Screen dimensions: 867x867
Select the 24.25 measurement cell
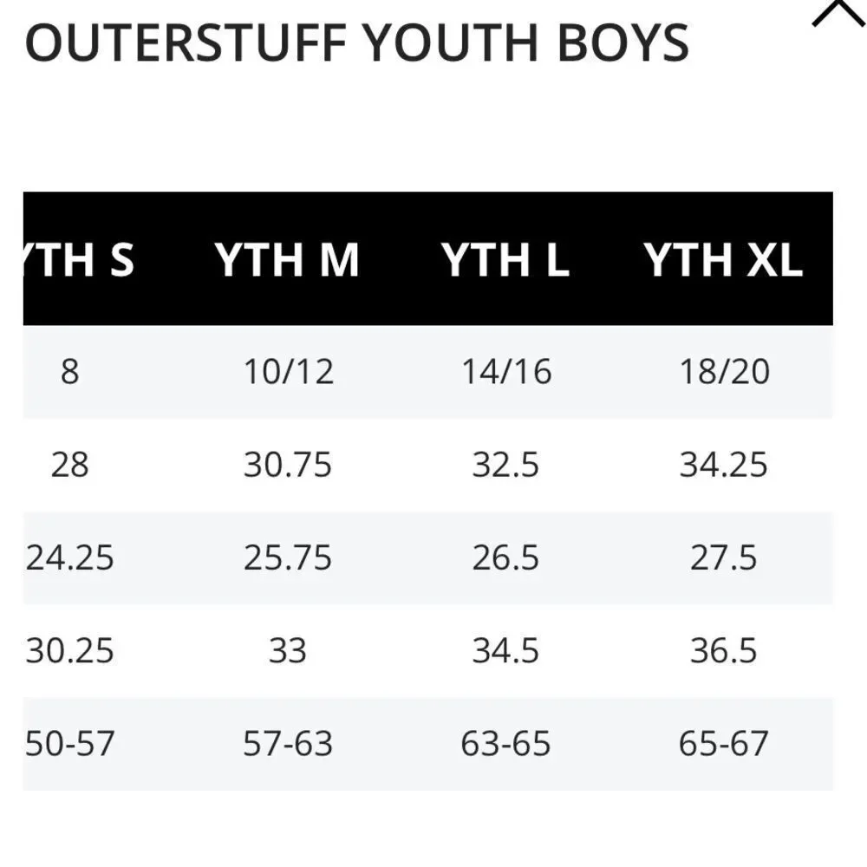[69, 557]
